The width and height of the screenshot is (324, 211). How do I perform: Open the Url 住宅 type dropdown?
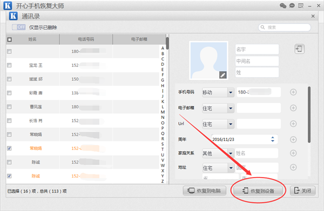pyautogui.click(x=231, y=124)
